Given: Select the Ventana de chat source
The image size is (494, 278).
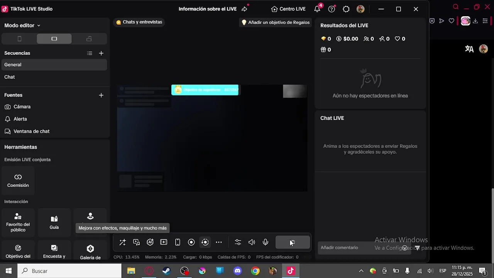Looking at the screenshot, I should [54, 131].
